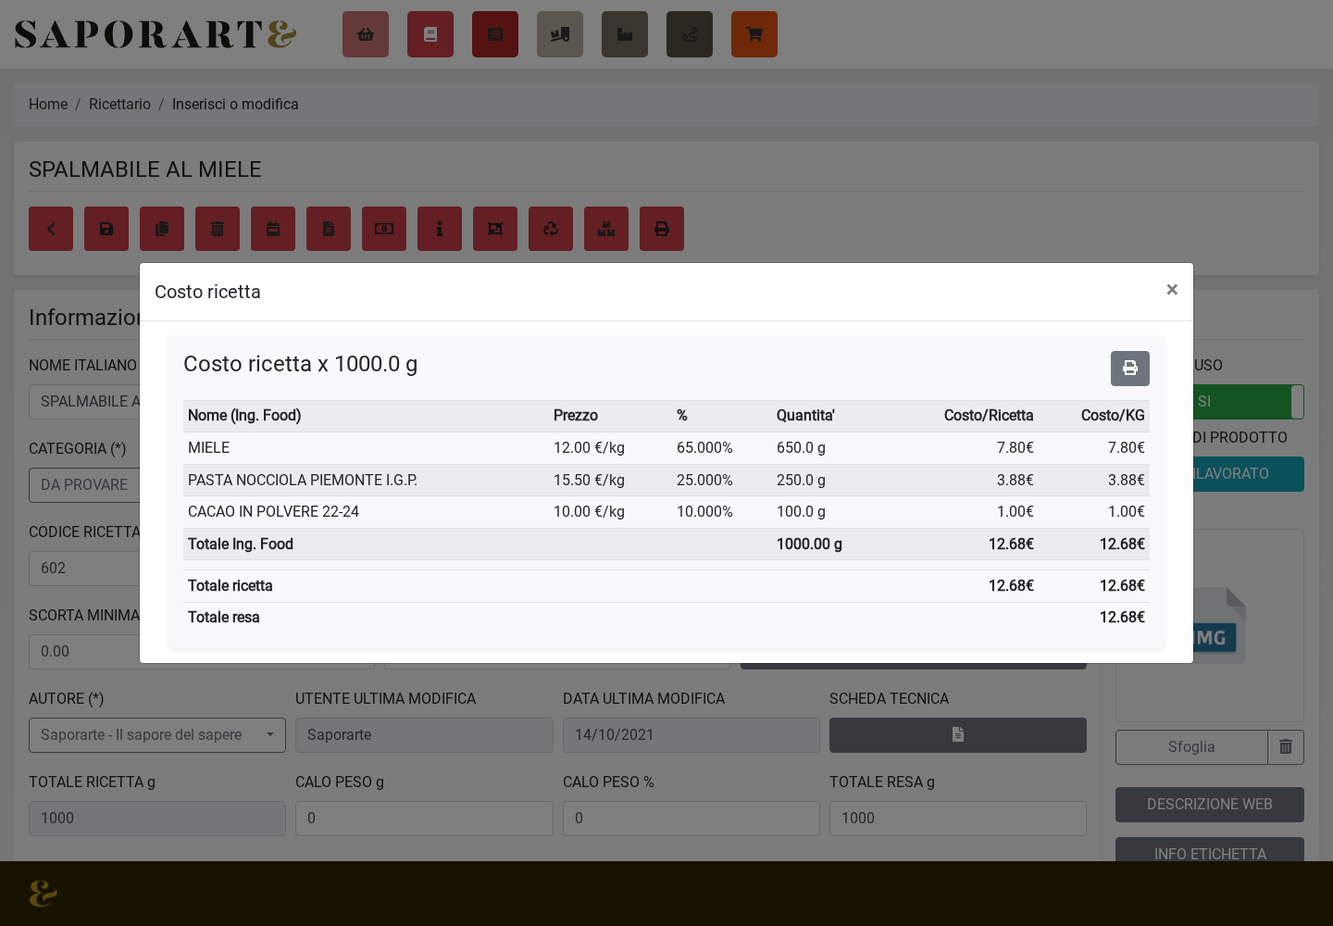This screenshot has width=1333, height=926.
Task: Duplicate the recipe with the copy icon
Action: (162, 229)
